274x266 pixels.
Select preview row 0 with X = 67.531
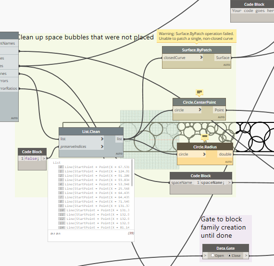pyautogui.click(x=94, y=167)
